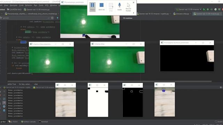
Task: Click the round icon in the find bar
Action: tap(52, 18)
